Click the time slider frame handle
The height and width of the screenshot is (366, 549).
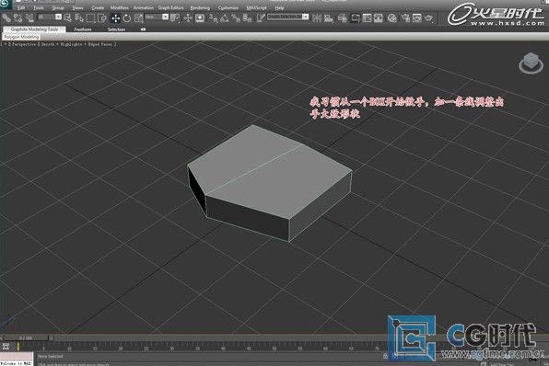click(x=26, y=338)
